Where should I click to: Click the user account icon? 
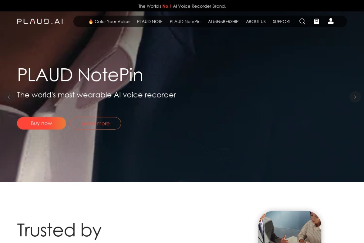pos(331,21)
